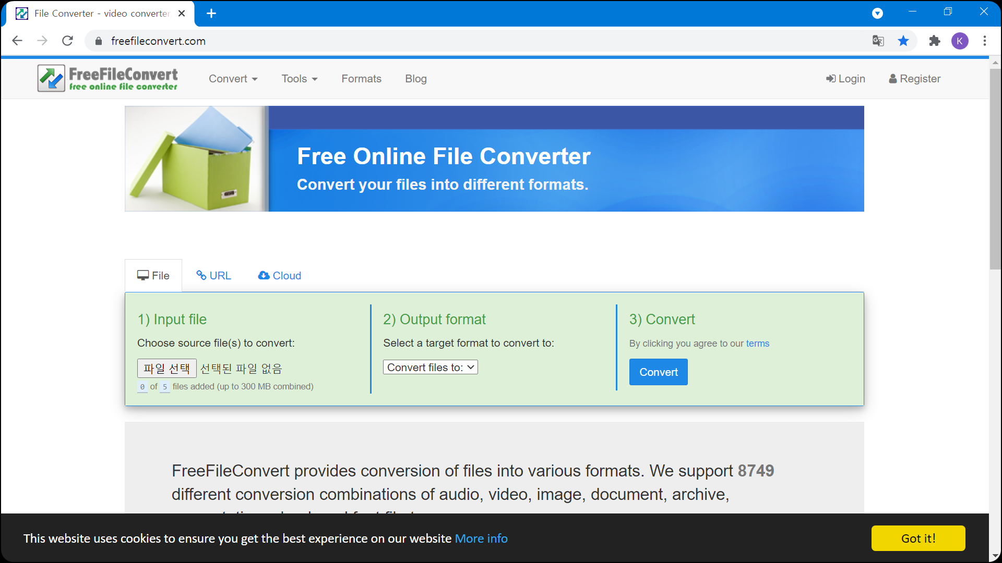
Task: Expand the Tools menu
Action: pyautogui.click(x=299, y=78)
